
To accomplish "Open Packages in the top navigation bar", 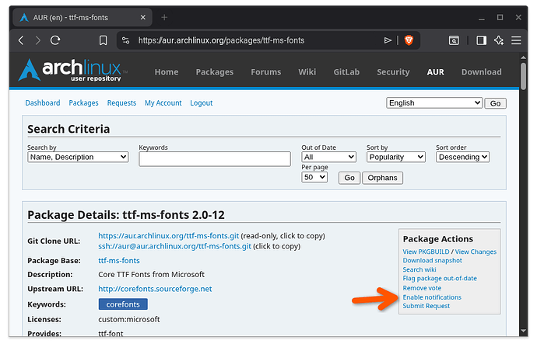I will (215, 72).
